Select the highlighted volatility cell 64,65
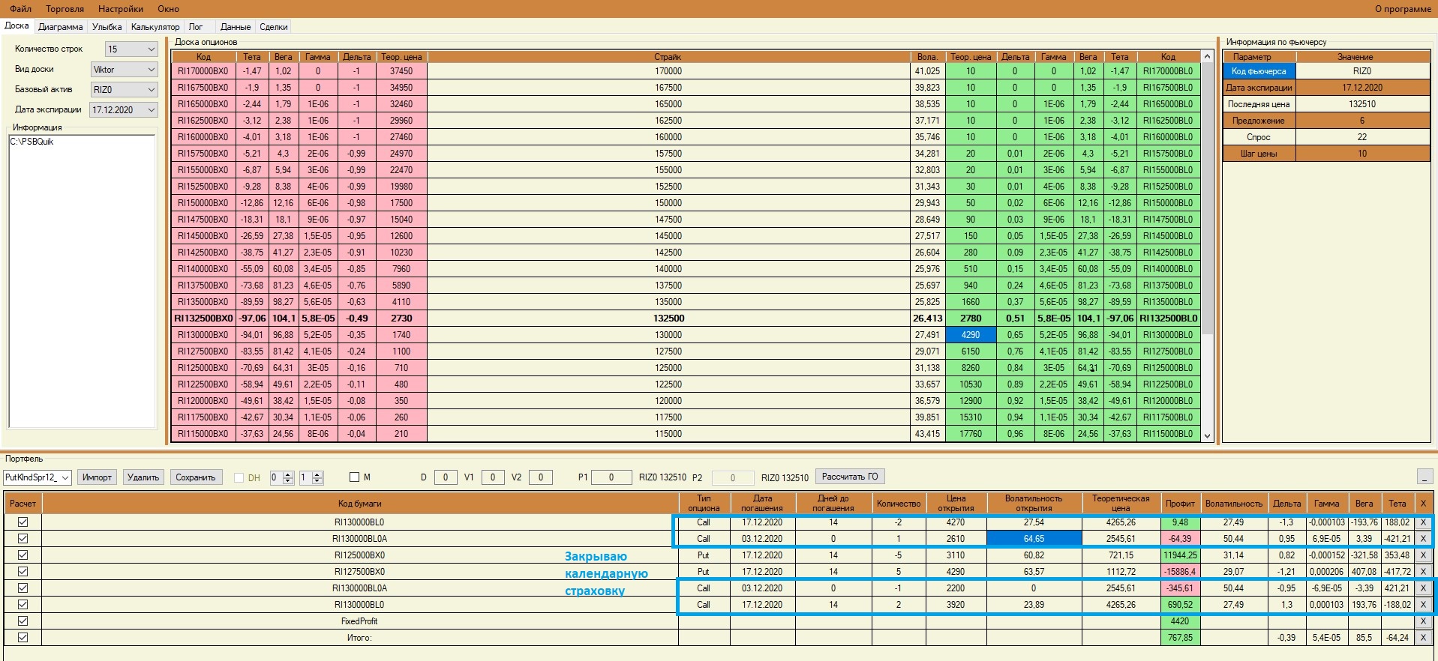This screenshot has height=661, width=1438. (1034, 539)
